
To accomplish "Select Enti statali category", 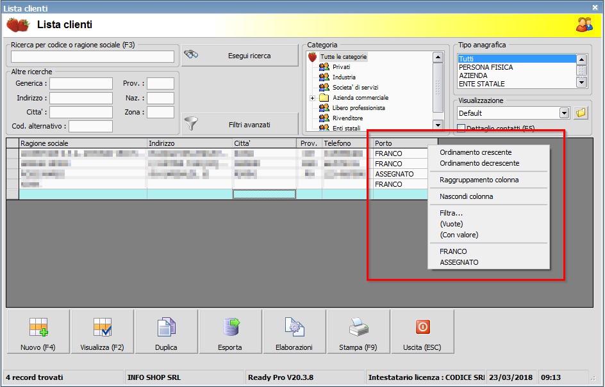I will pos(347,128).
